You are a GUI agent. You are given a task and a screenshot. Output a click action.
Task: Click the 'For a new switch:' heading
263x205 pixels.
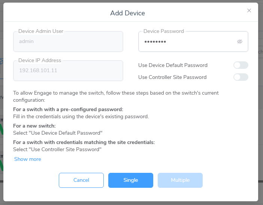34,126
